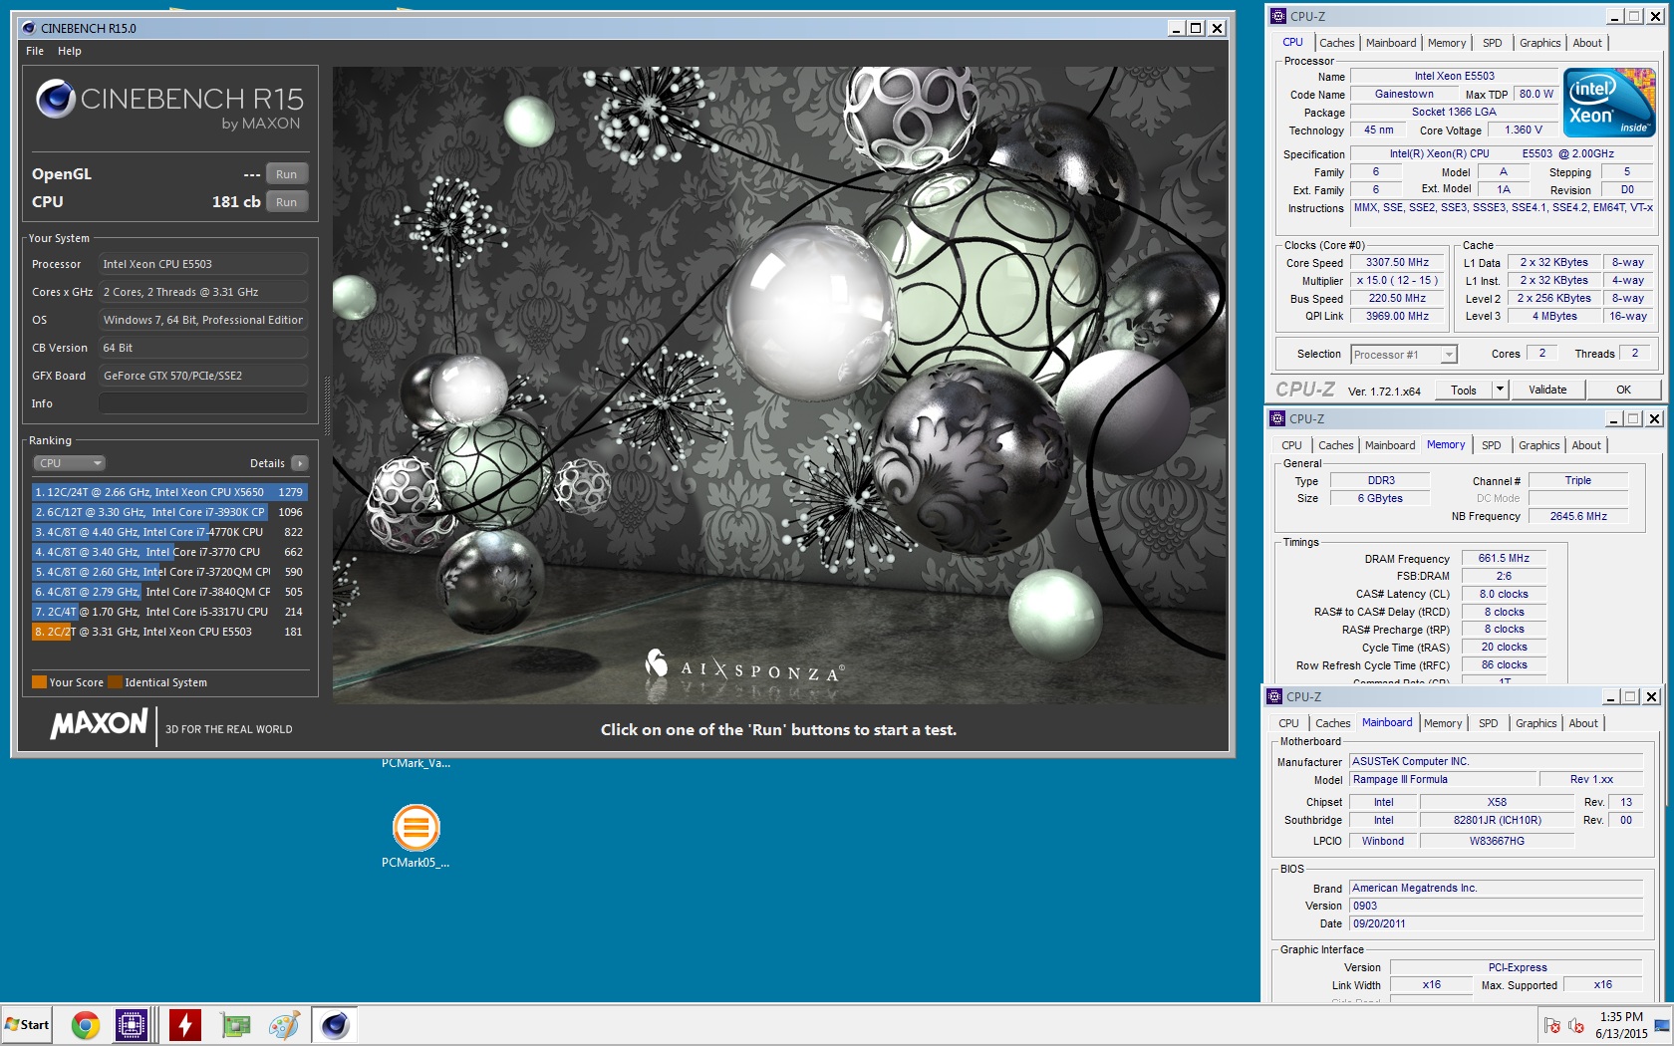Click the AIXSPONZA rendered scene image

coord(779,385)
